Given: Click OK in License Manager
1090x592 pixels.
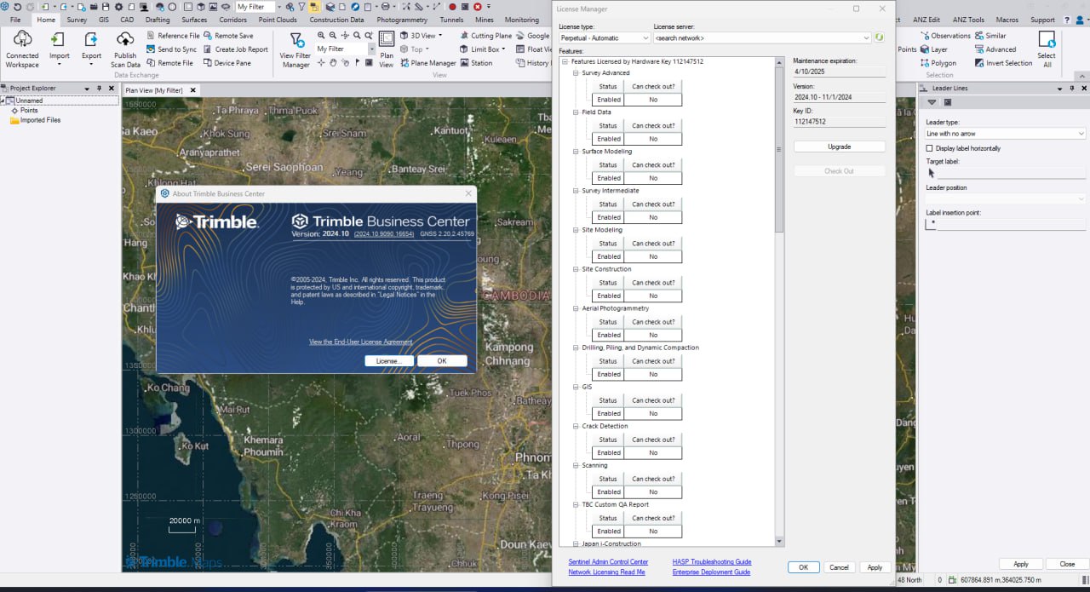Looking at the screenshot, I should coord(803,567).
